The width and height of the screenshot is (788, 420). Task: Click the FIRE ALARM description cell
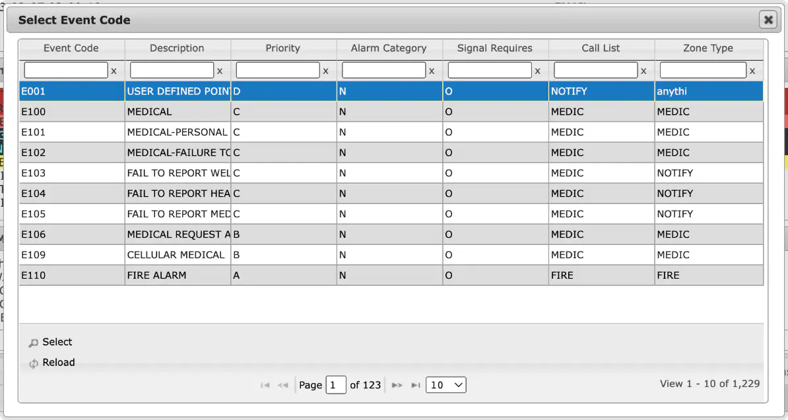[178, 275]
